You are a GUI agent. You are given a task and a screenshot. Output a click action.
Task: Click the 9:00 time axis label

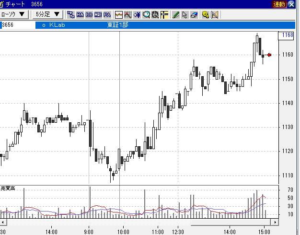pos(89,232)
